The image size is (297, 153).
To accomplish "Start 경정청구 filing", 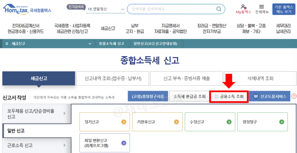I will click(262, 122).
